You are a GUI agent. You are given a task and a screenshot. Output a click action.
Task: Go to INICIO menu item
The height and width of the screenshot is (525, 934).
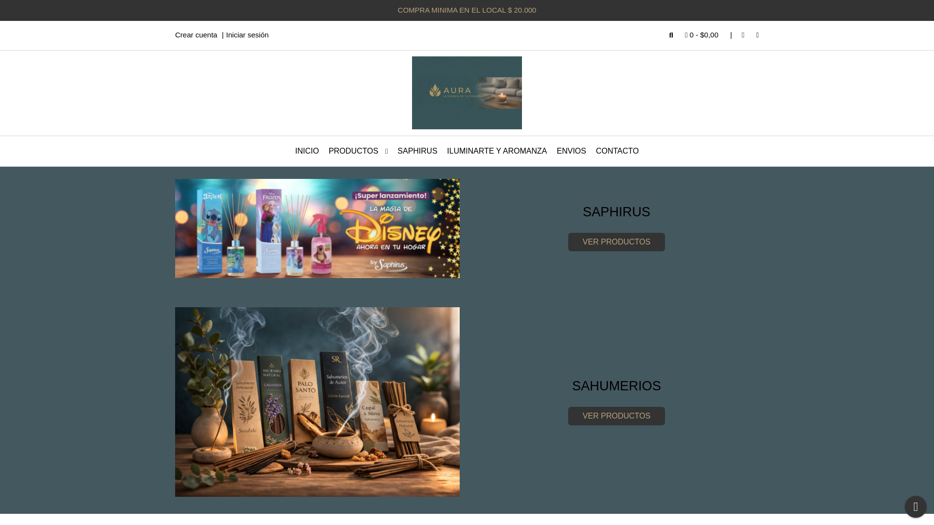click(307, 151)
